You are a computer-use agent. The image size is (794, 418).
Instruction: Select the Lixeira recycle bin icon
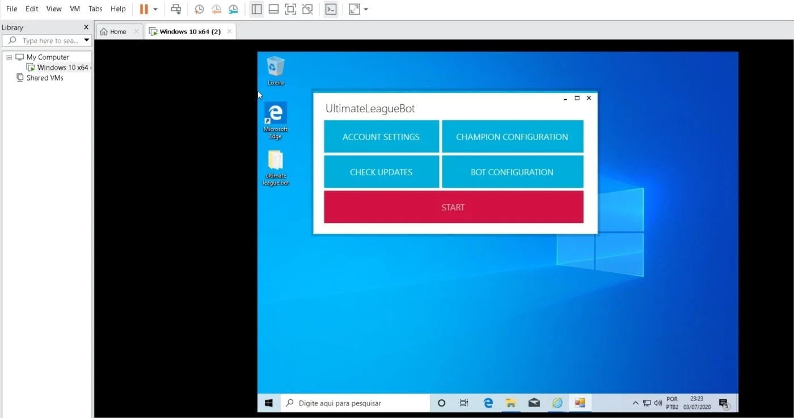pos(276,71)
